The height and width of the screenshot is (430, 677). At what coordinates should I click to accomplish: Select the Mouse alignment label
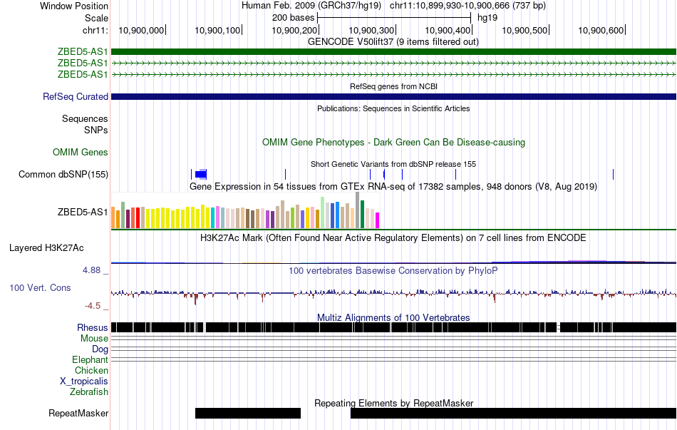tap(94, 339)
